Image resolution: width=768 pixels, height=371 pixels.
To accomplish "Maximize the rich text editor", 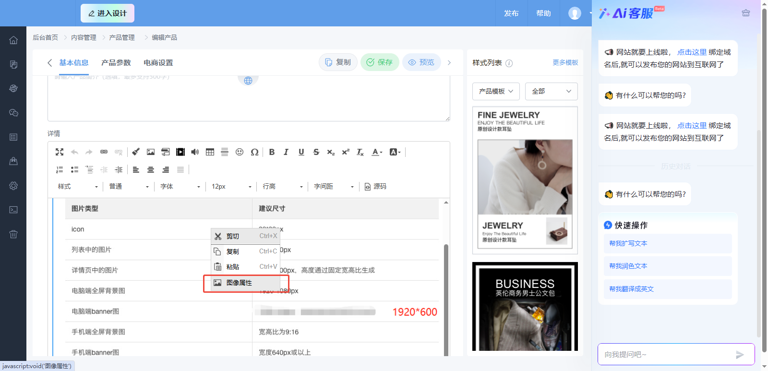I will pyautogui.click(x=60, y=152).
